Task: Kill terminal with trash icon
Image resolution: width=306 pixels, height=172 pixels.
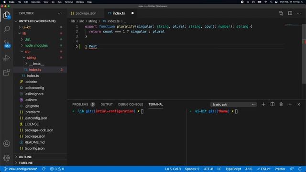Action: tap(281, 104)
